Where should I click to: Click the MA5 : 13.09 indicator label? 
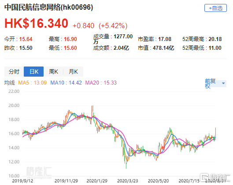(33, 83)
